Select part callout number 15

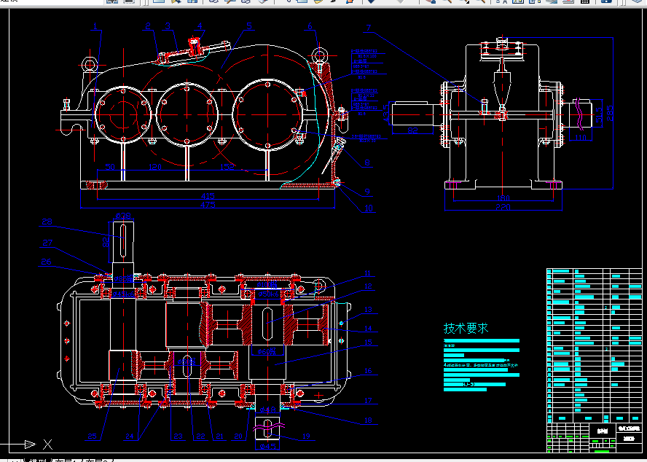tap(368, 342)
